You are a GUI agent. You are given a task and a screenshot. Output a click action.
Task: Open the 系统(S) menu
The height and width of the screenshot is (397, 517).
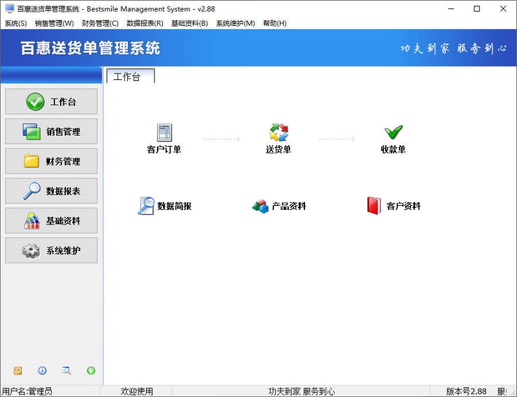(14, 23)
